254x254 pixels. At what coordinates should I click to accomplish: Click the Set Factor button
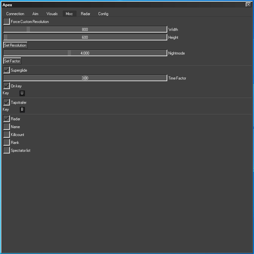pos(12,61)
